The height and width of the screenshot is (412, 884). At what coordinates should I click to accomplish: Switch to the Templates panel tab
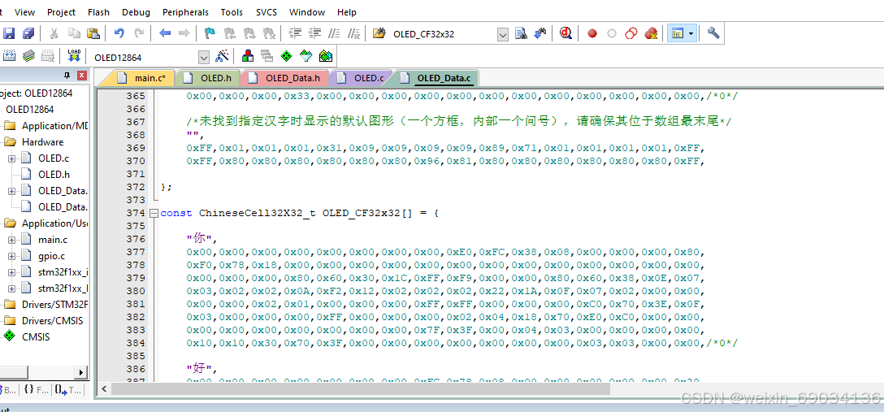tap(67, 389)
